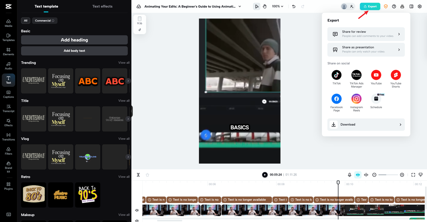
Task: Open the project title dropdown
Action: (240, 6)
